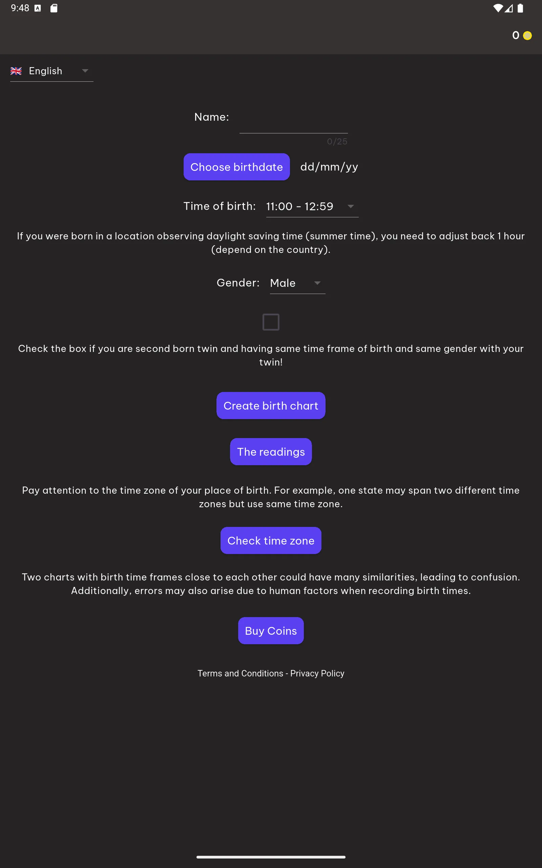
Task: Click Check time zone button
Action: click(x=271, y=540)
